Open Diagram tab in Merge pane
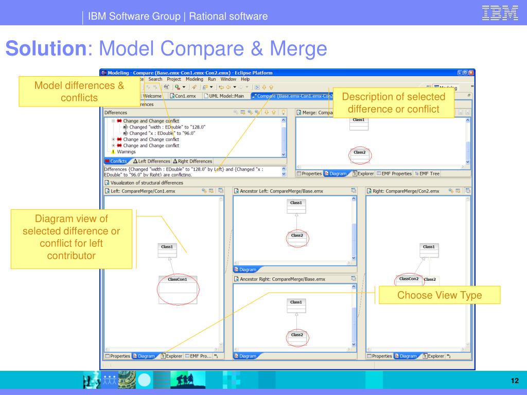This screenshot has height=395, width=527. pos(336,174)
